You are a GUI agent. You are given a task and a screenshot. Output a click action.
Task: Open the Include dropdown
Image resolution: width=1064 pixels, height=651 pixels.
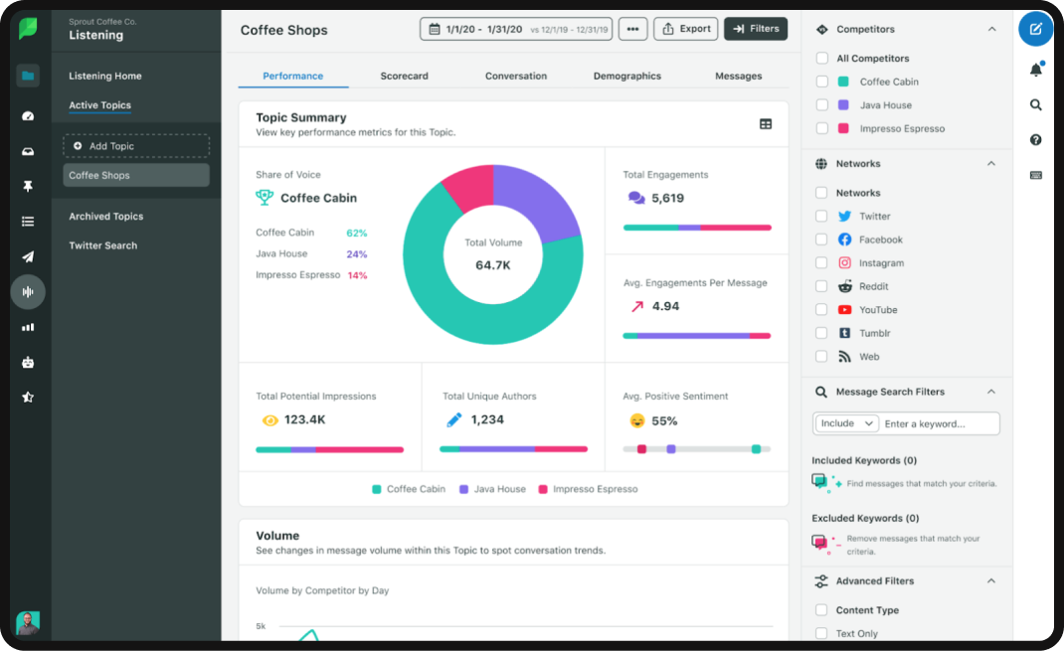pyautogui.click(x=846, y=423)
